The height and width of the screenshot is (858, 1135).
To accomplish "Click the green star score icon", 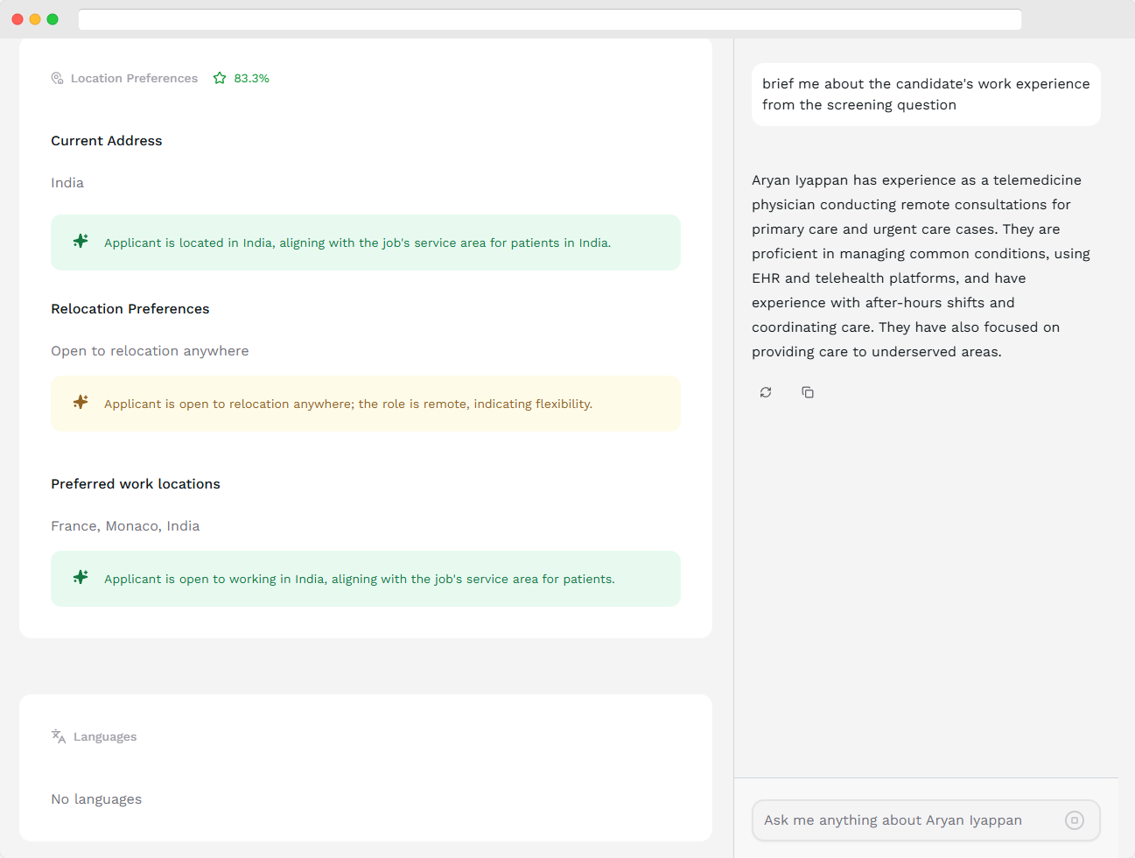I will (x=219, y=78).
